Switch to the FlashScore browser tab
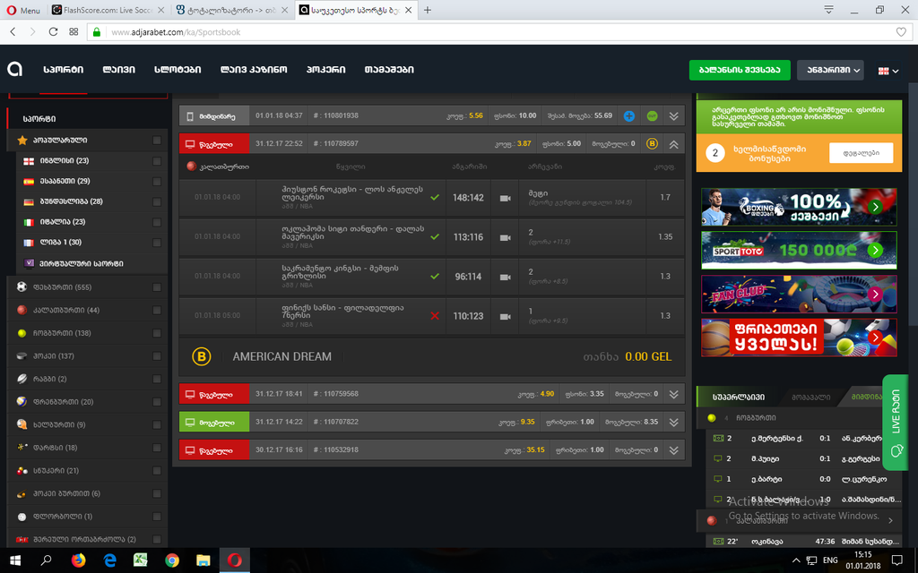Screen dimensions: 918x573 (108, 10)
